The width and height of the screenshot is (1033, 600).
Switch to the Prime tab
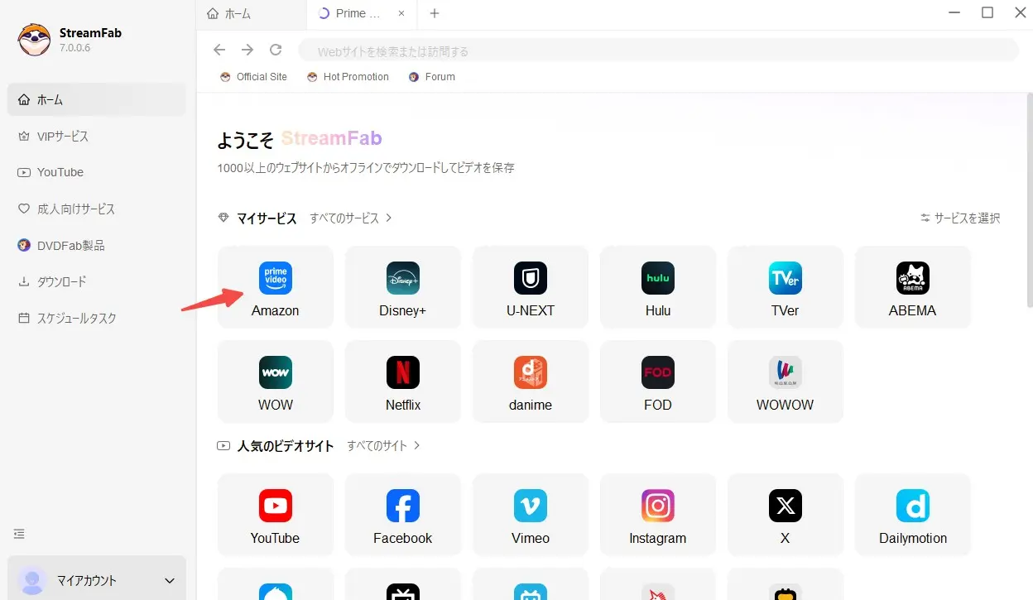click(x=360, y=14)
